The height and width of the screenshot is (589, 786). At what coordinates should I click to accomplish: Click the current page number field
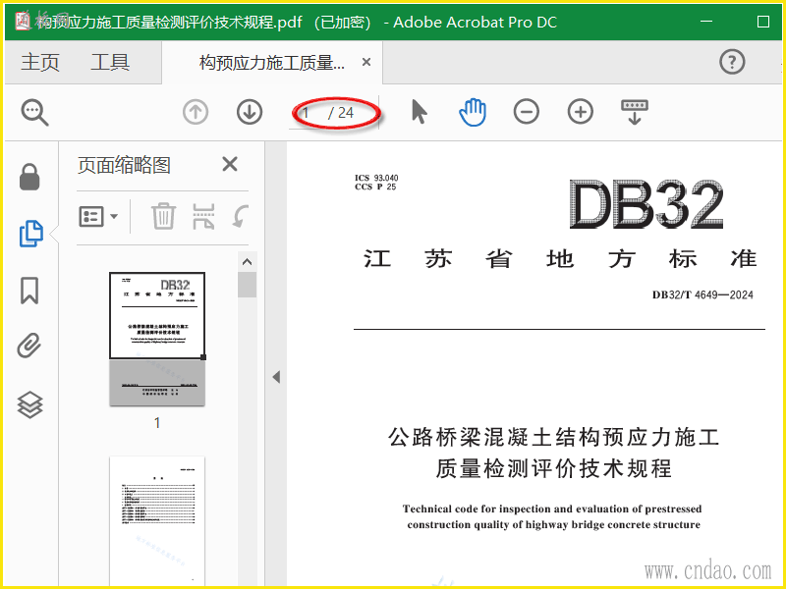(x=307, y=113)
